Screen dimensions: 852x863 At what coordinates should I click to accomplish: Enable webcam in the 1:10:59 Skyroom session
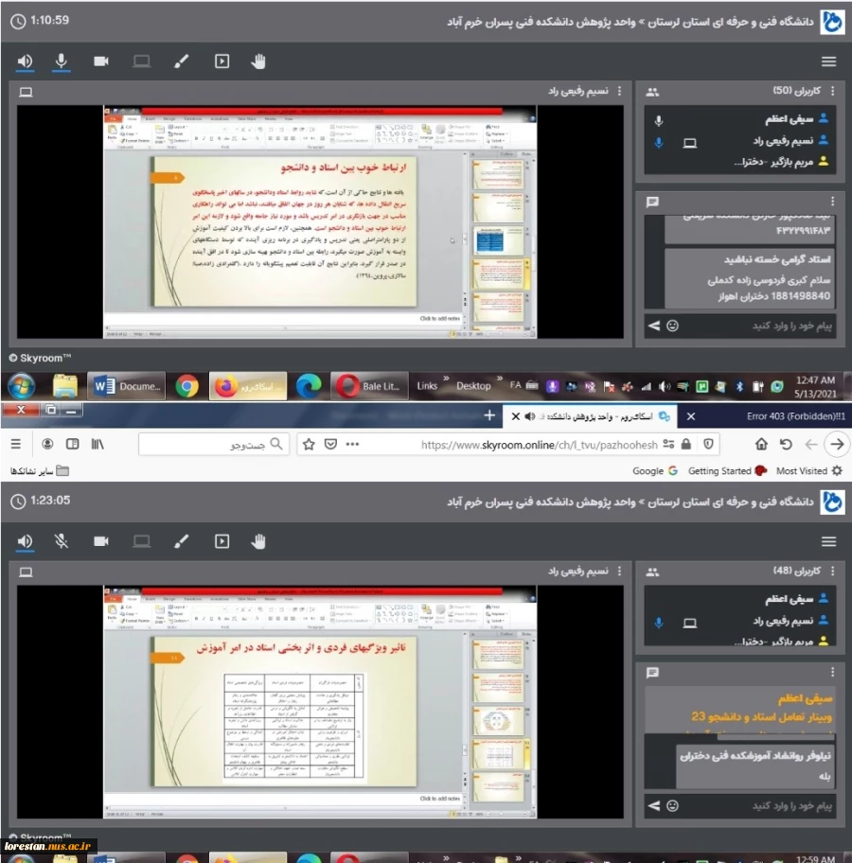pos(100,62)
